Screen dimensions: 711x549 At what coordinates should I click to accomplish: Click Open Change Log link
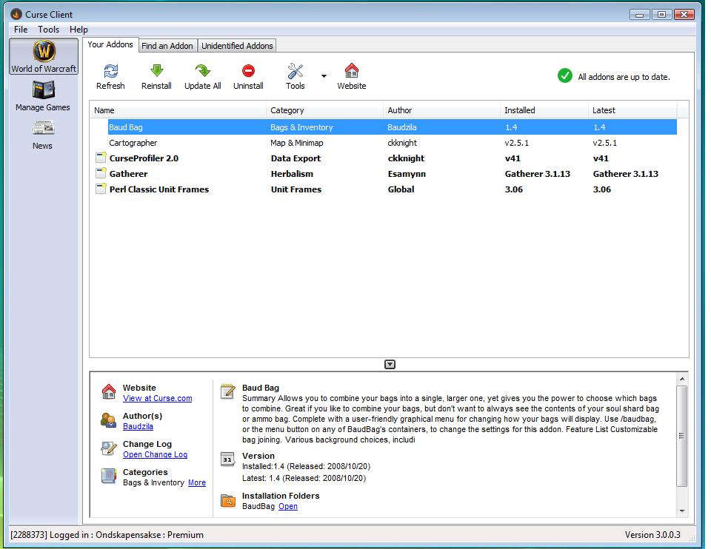click(155, 454)
